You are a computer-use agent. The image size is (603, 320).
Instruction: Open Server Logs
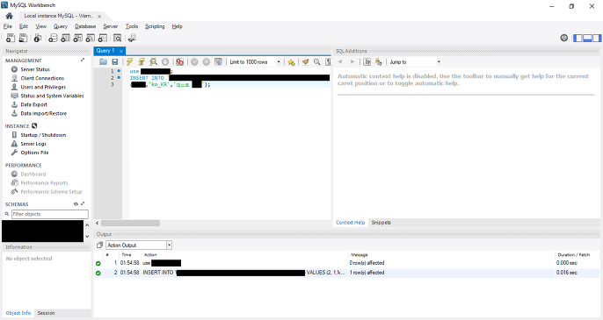[x=33, y=144]
